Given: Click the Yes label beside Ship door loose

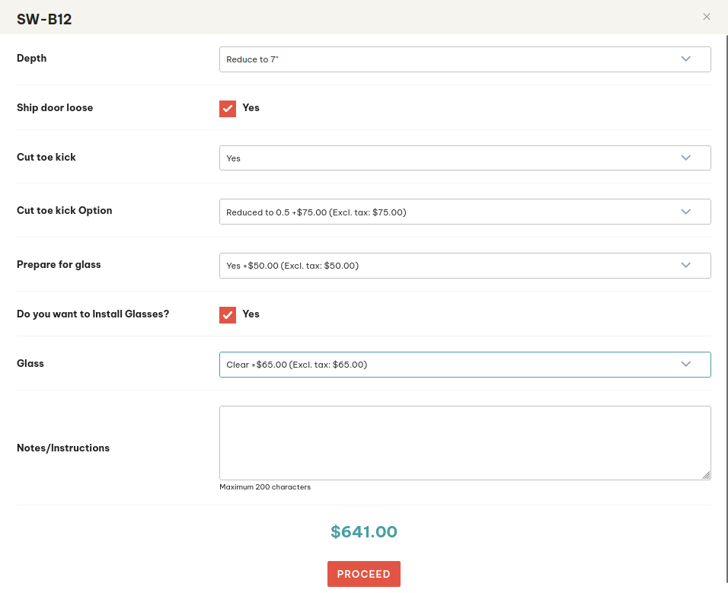Looking at the screenshot, I should (x=251, y=108).
